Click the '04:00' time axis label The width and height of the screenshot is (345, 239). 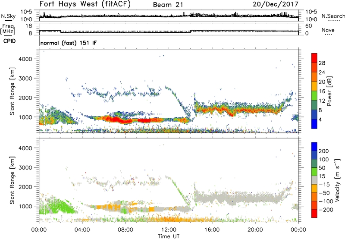[82, 230]
